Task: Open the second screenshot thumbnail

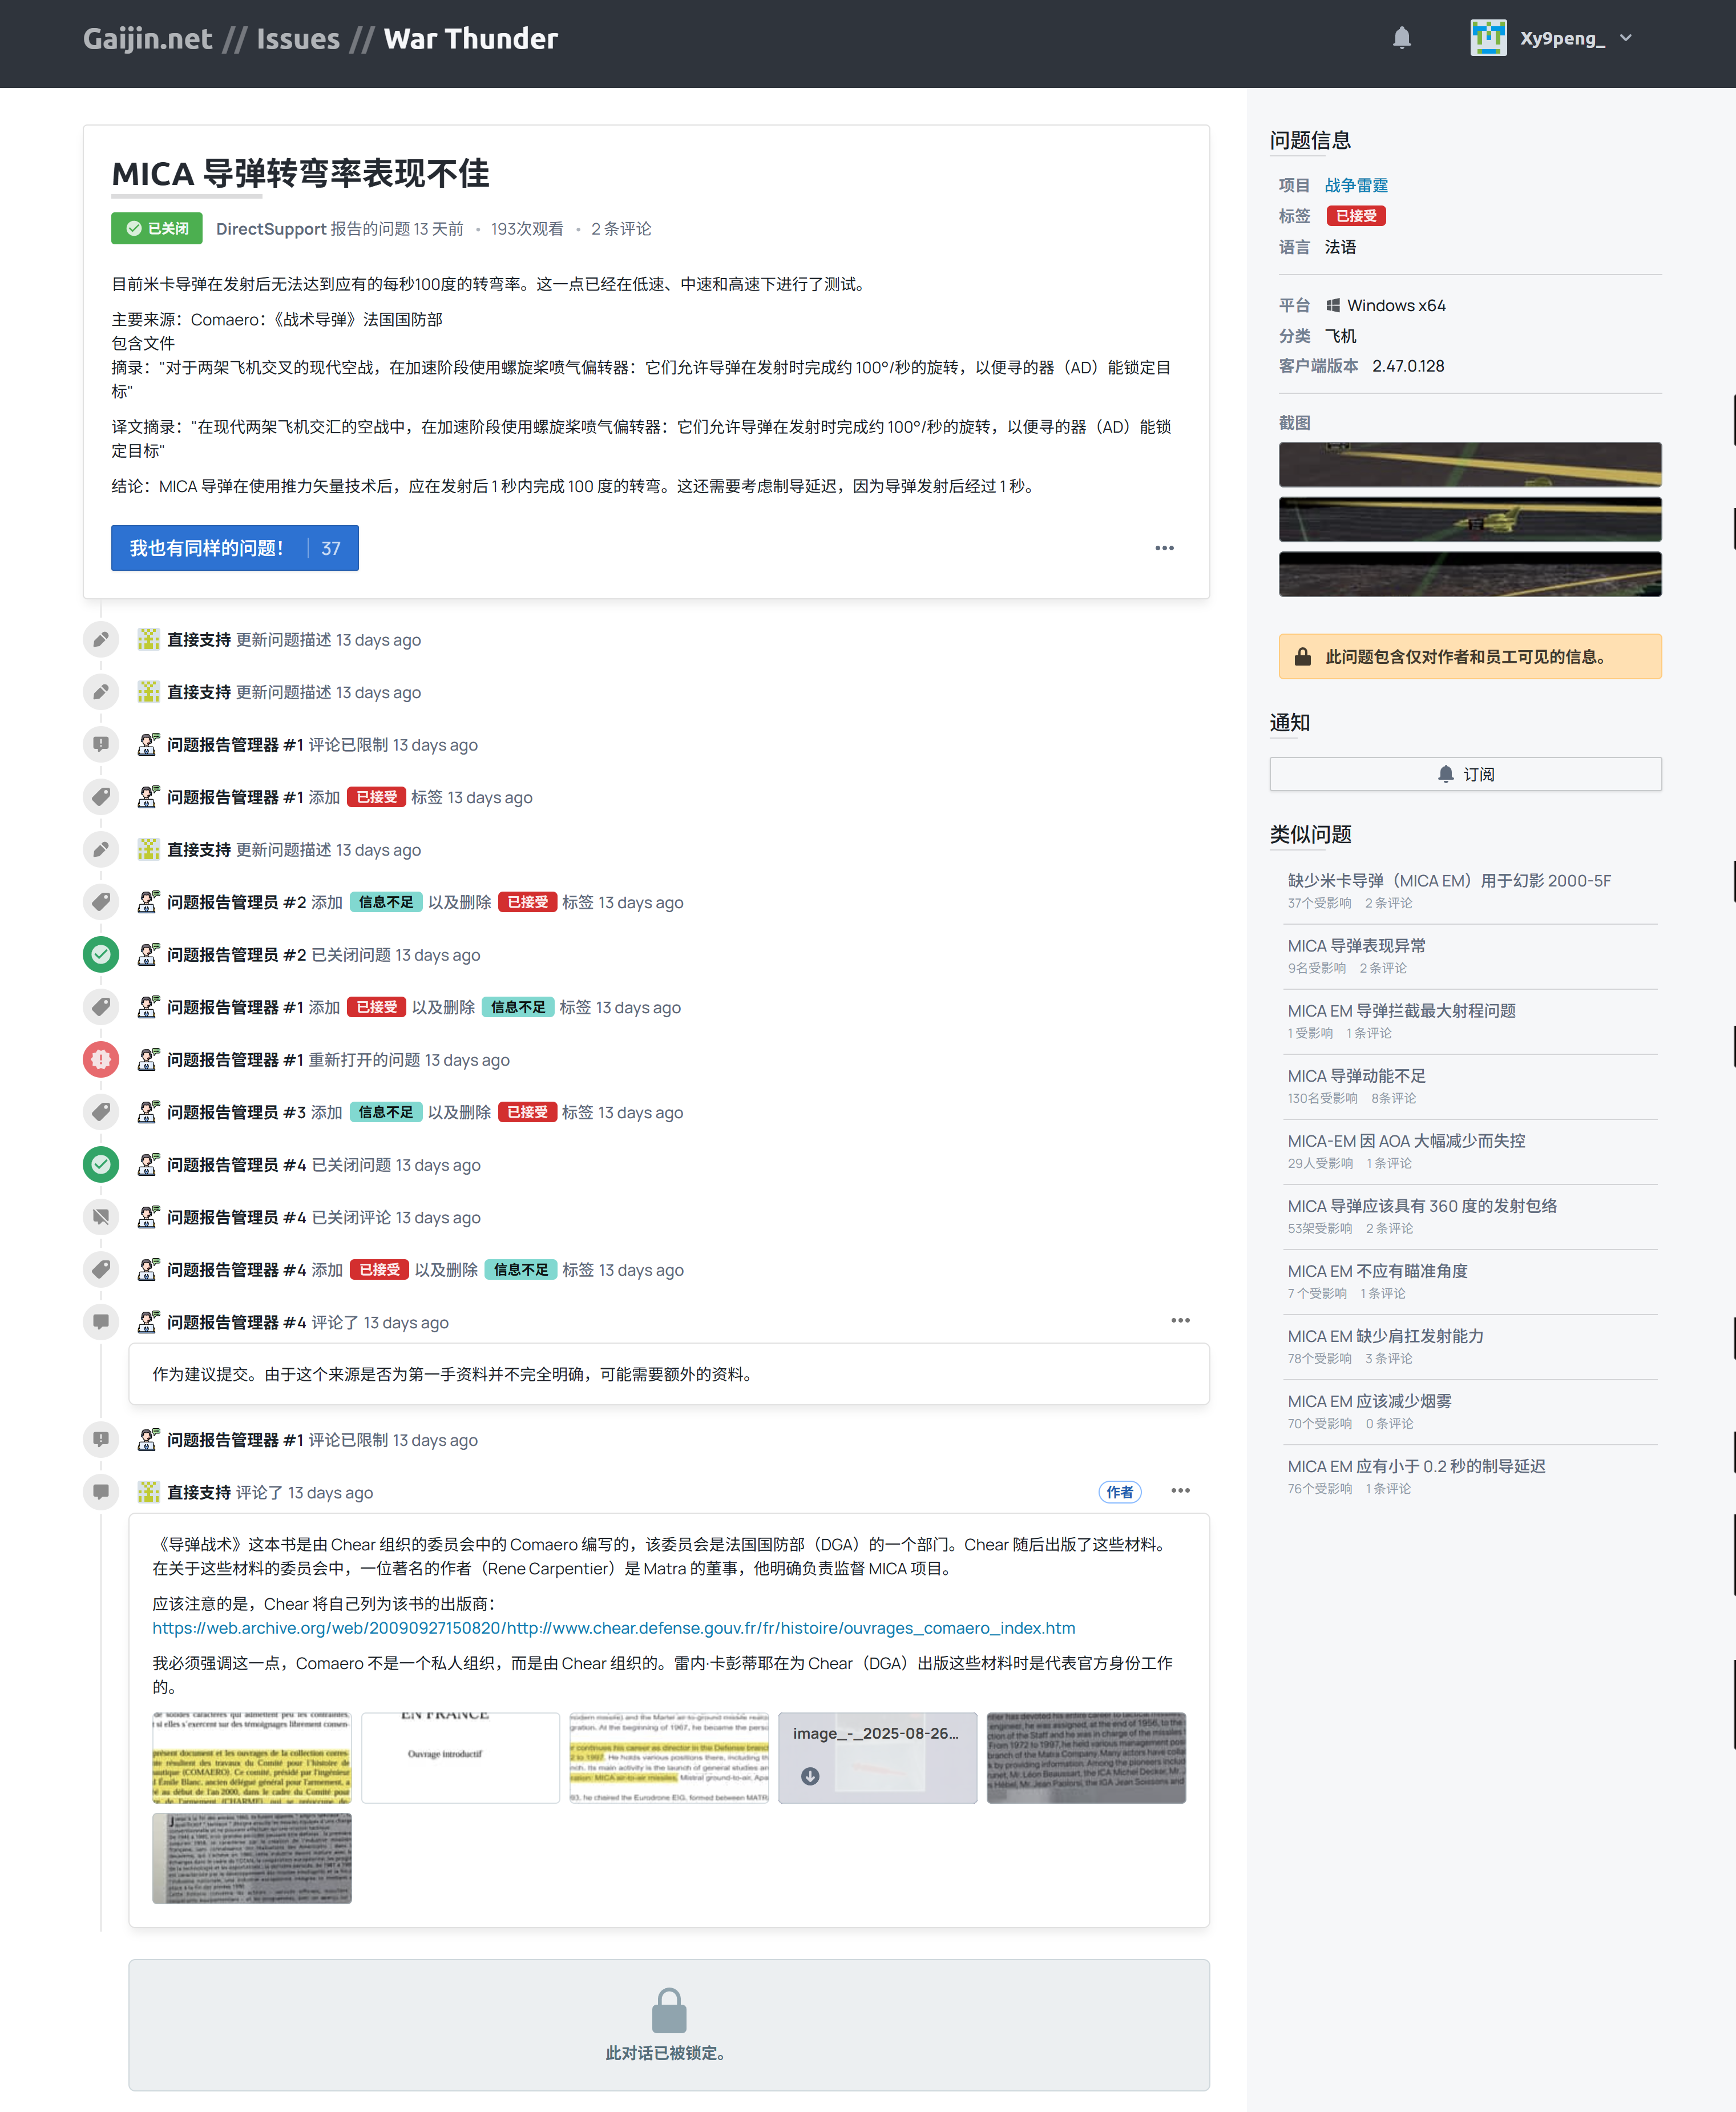Action: coord(1470,519)
